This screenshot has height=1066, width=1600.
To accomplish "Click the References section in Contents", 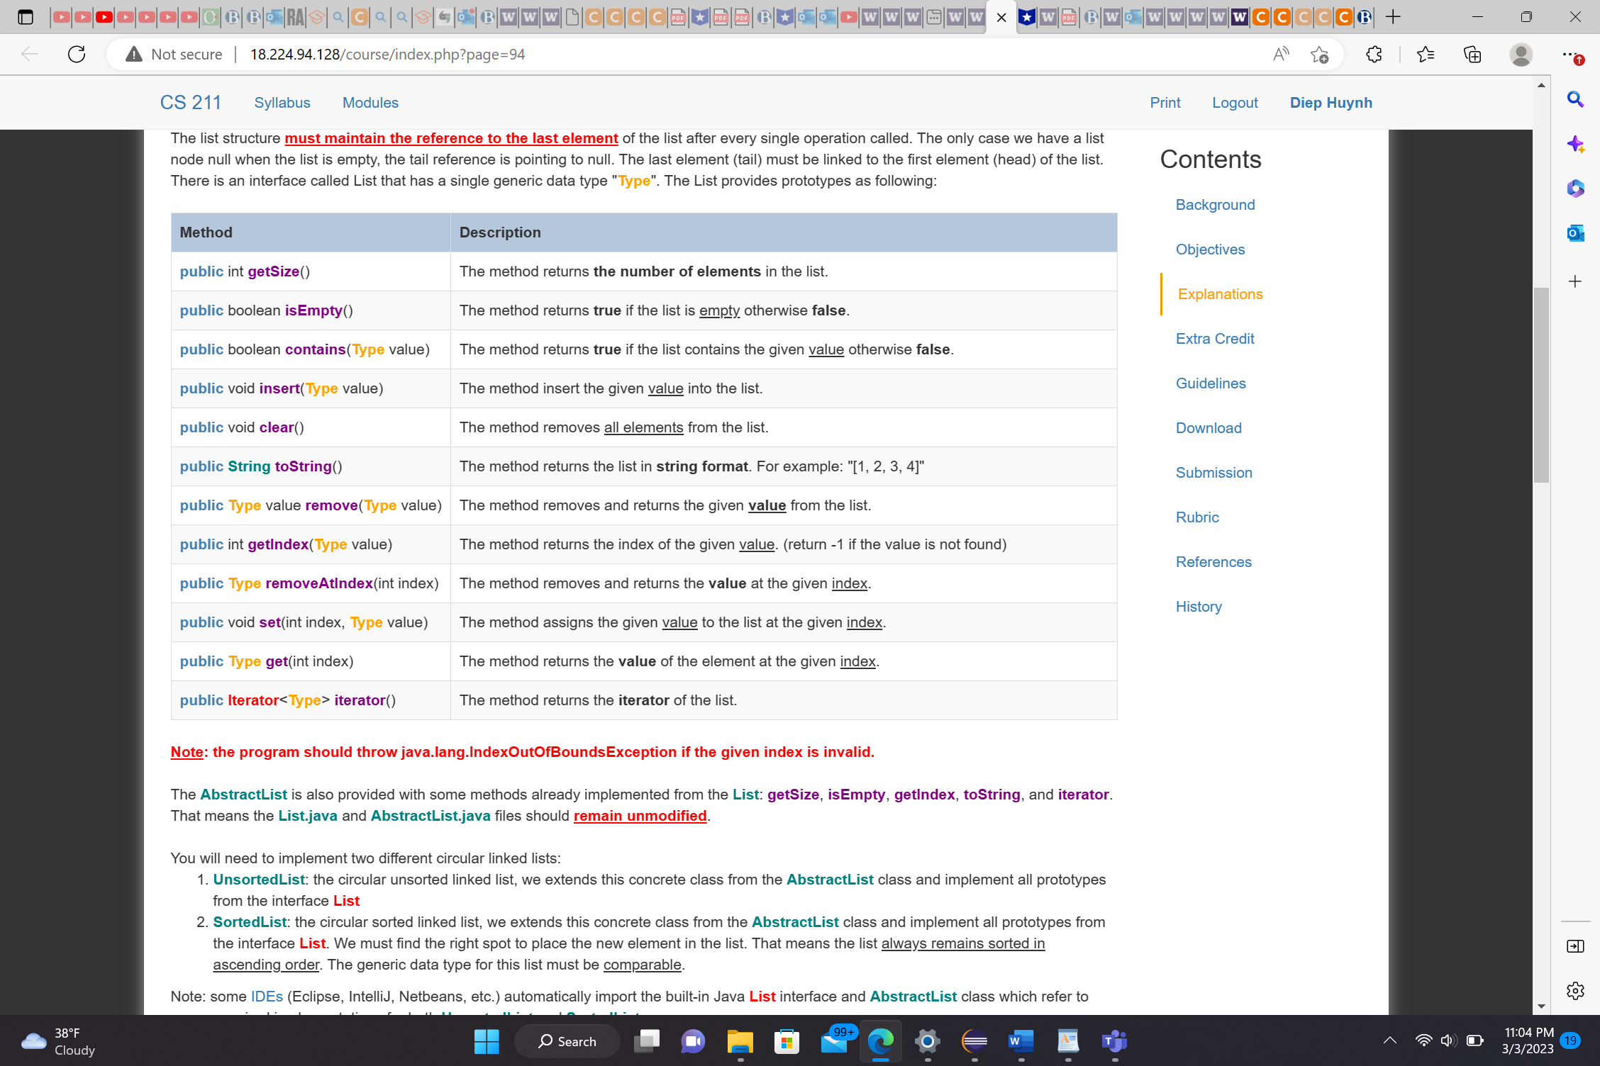I will [1213, 561].
